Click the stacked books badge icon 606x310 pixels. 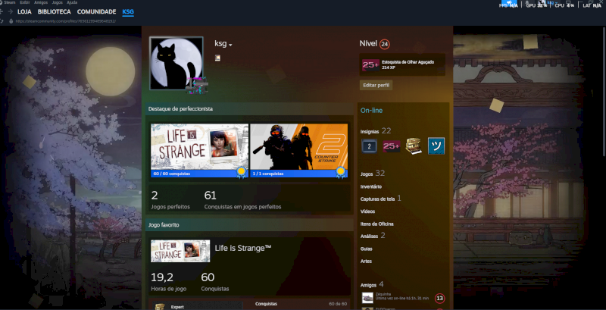tap(414, 146)
